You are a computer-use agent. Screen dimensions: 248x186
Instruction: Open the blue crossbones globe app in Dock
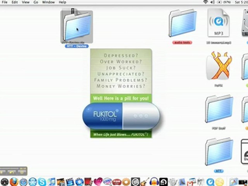33,182
